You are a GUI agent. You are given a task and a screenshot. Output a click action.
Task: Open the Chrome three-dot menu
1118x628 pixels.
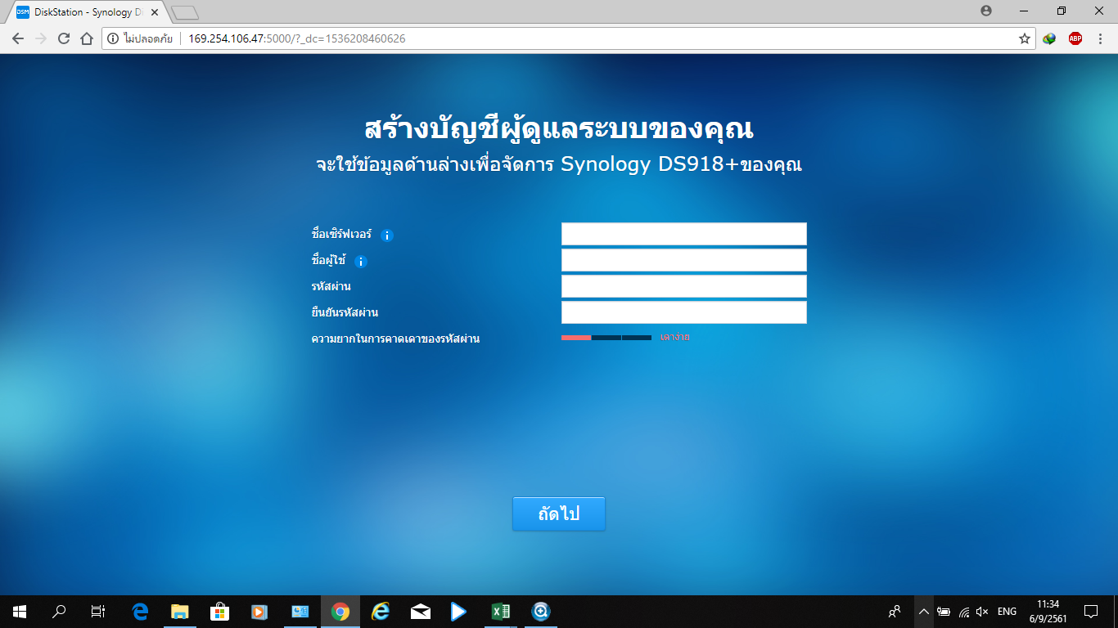pos(1101,38)
